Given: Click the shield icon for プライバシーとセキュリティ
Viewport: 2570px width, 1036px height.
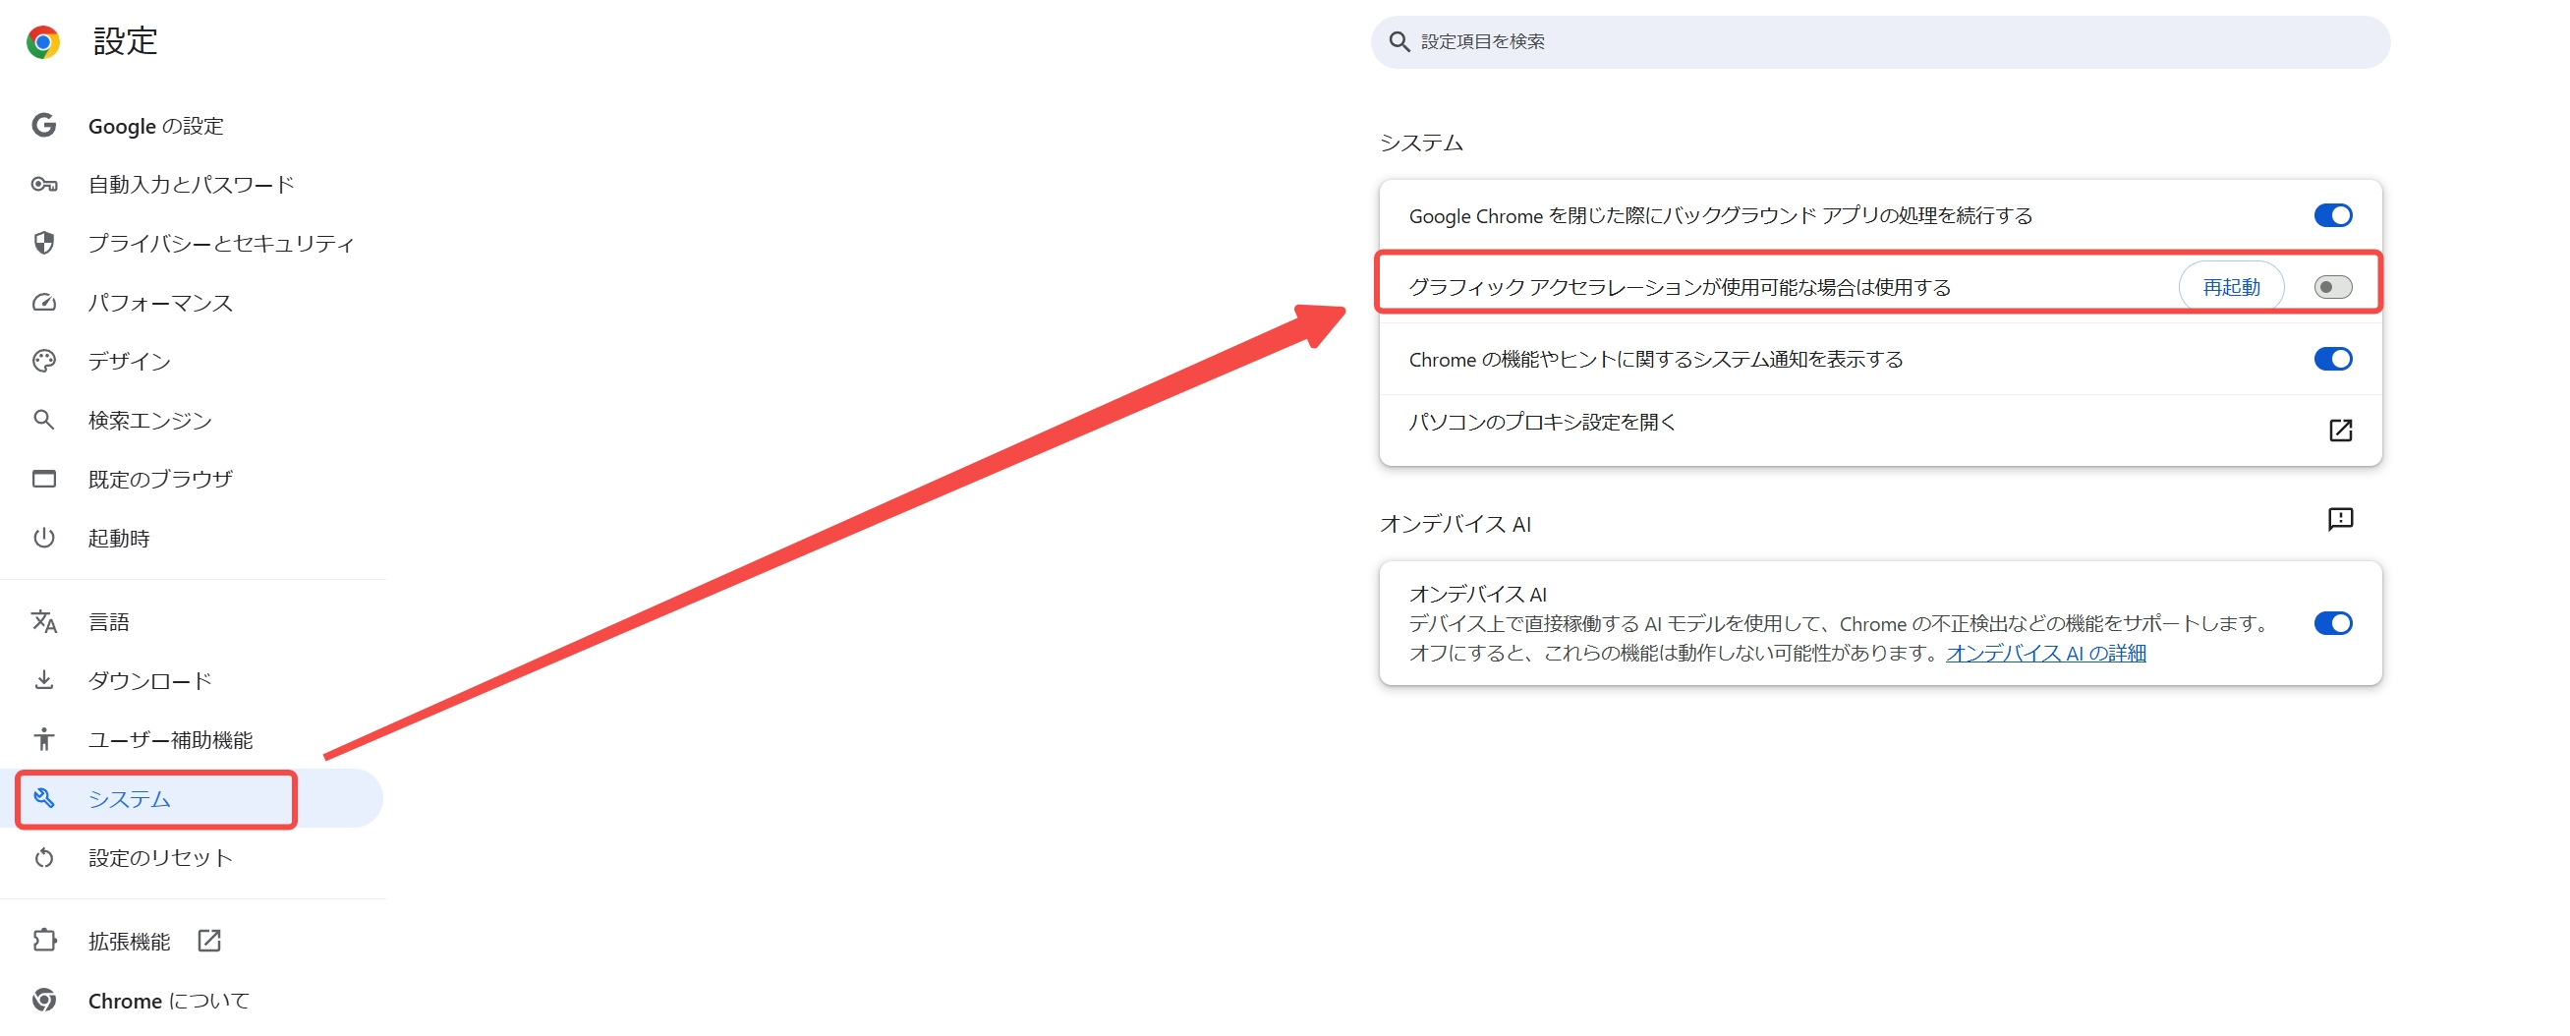Looking at the screenshot, I should pyautogui.click(x=44, y=243).
